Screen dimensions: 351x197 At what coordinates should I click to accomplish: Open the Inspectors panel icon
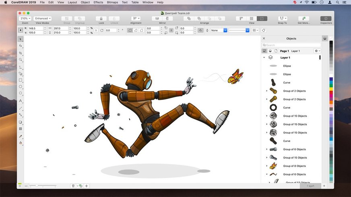click(x=326, y=18)
